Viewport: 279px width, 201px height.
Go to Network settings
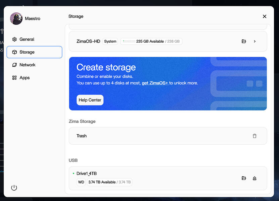point(34,65)
